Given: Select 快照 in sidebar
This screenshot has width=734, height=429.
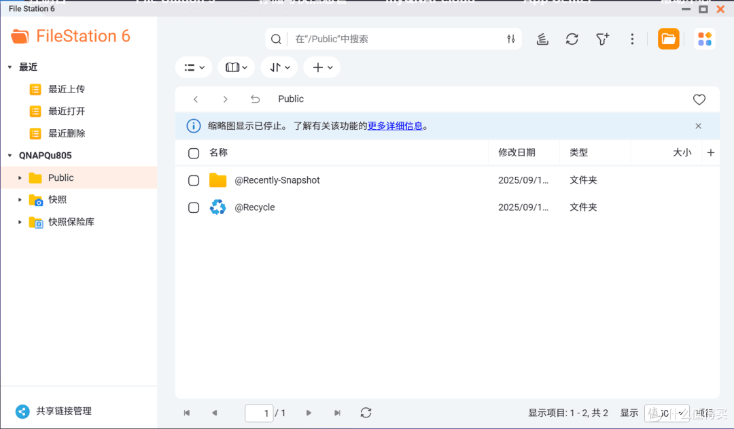Looking at the screenshot, I should click(x=57, y=200).
